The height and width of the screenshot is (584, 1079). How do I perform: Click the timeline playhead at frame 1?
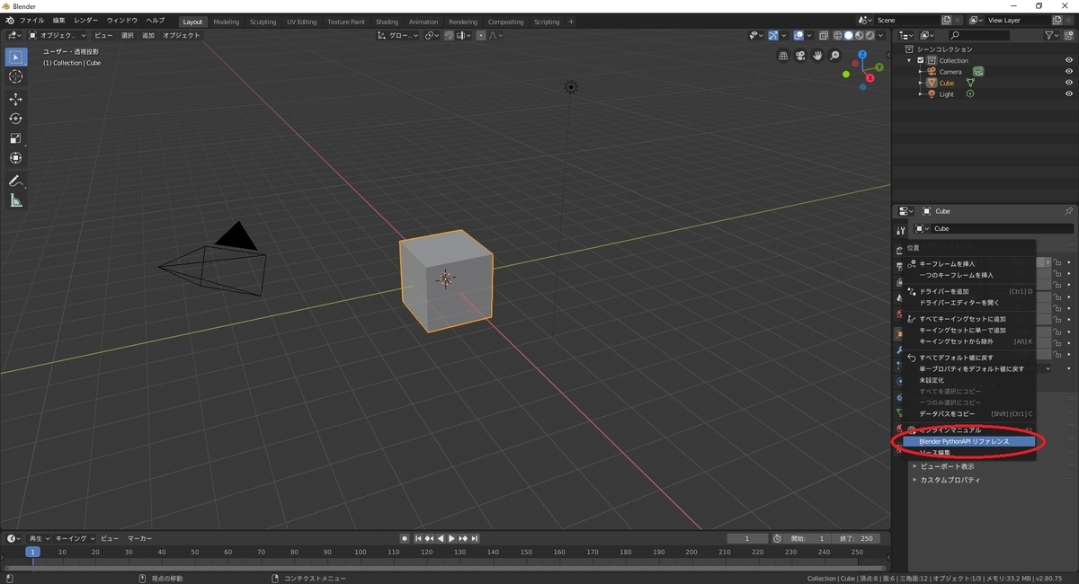tap(32, 552)
